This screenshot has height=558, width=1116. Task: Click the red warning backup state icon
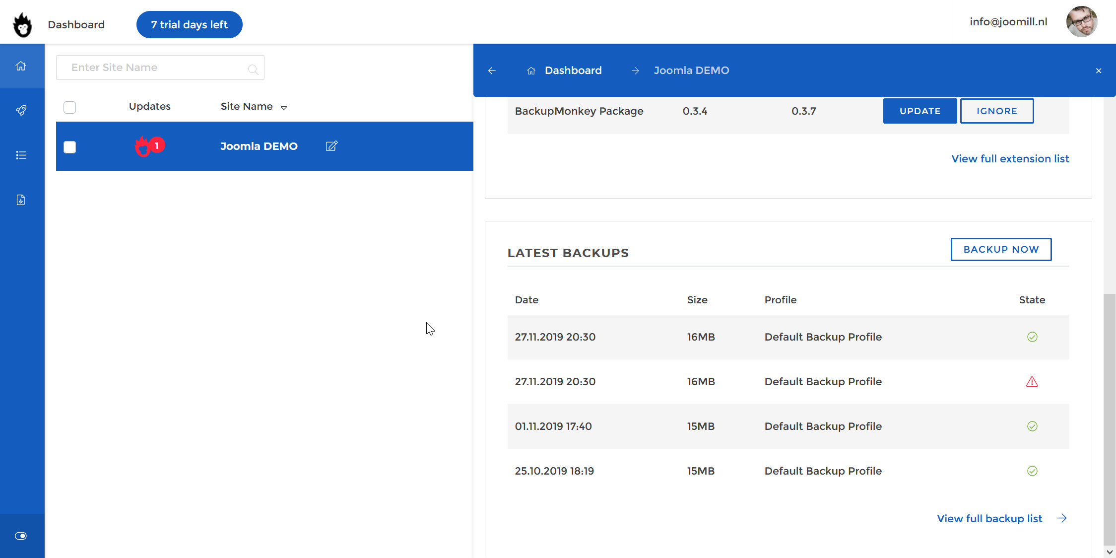[x=1032, y=382]
